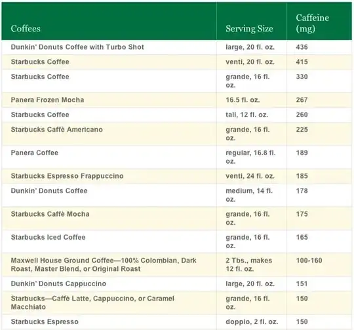
Task: Click grande serving size in Caffè Latte row
Action: [x=248, y=302]
